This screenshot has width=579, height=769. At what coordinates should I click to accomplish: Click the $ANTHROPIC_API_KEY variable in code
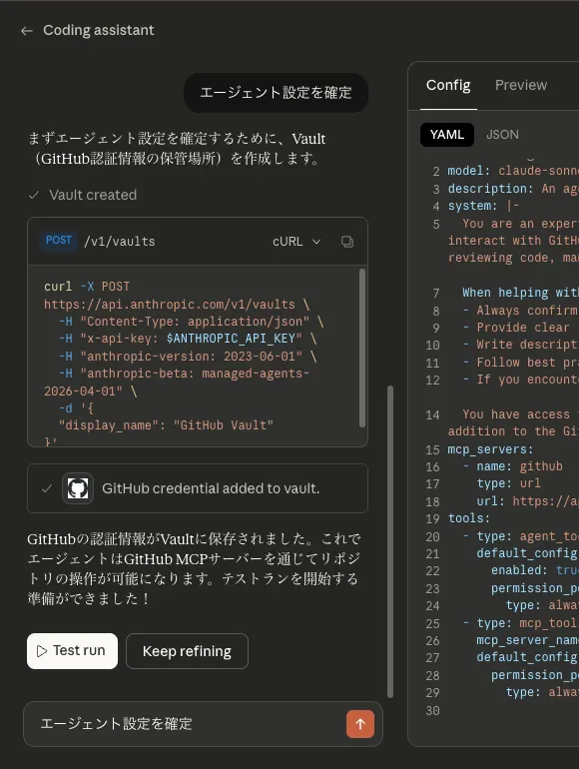pyautogui.click(x=231, y=339)
